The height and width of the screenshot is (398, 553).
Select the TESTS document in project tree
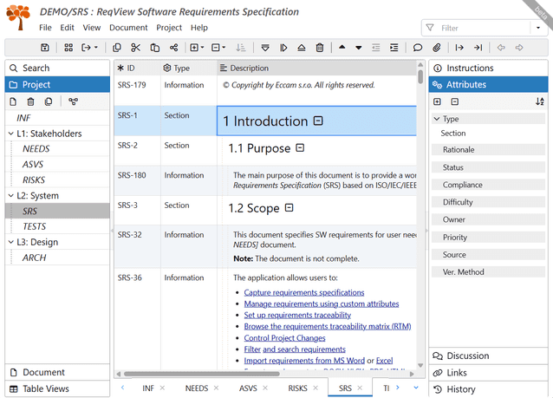34,226
